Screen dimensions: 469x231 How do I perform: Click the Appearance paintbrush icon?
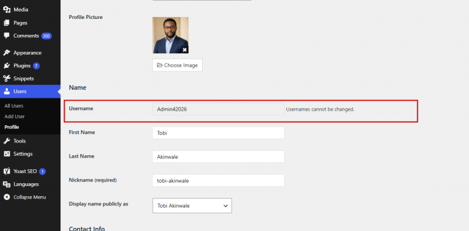click(7, 53)
